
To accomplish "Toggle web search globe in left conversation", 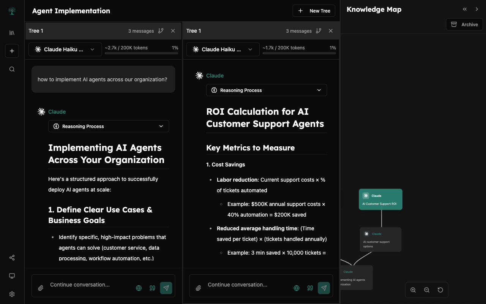I will (x=139, y=288).
